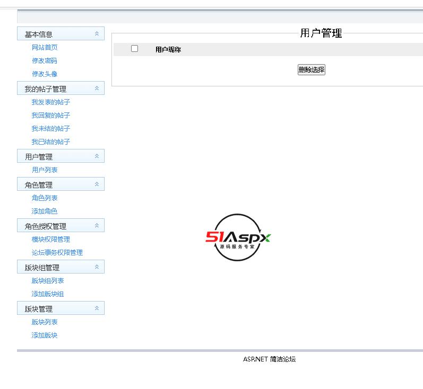Screen dimensions: 423x389
Task: Collapse the 我的帖子管理 section chevron
Action: click(x=97, y=89)
